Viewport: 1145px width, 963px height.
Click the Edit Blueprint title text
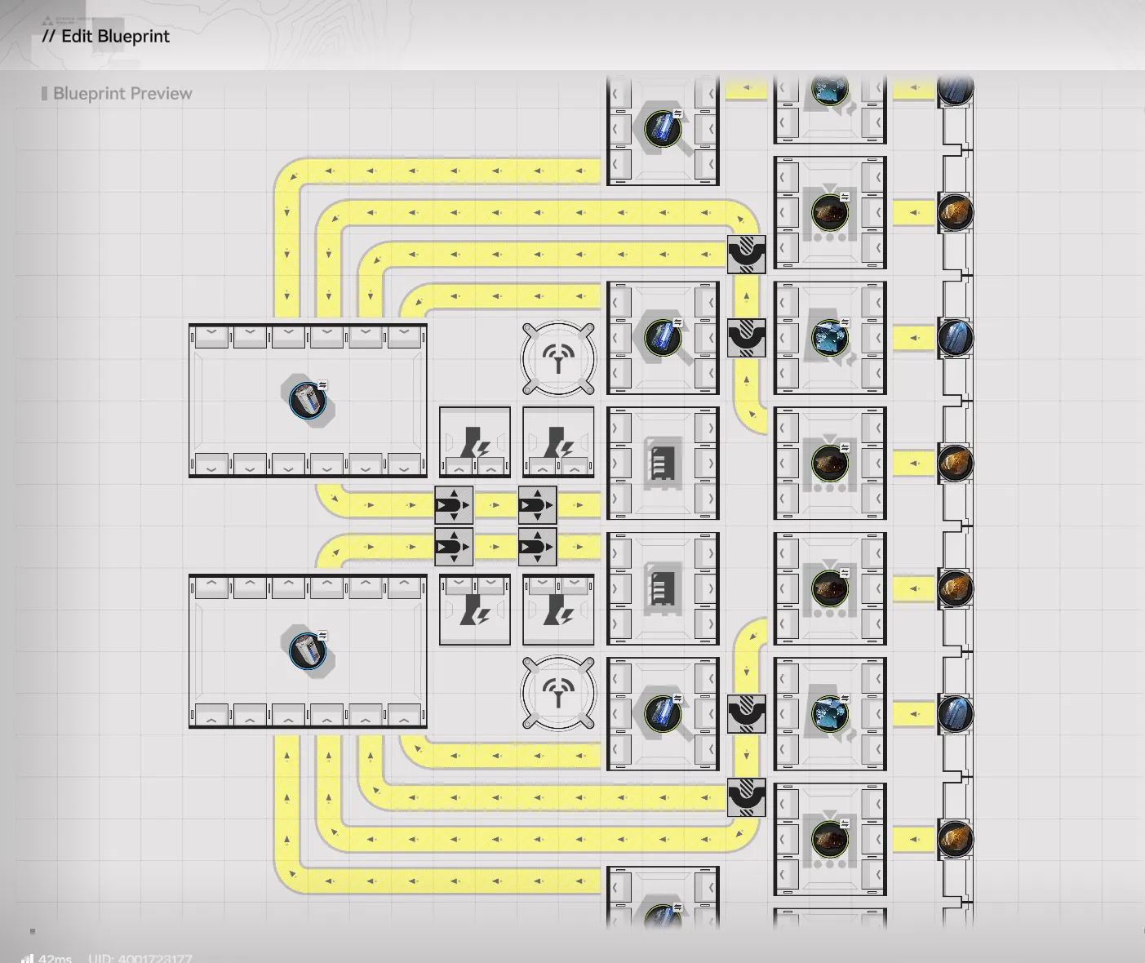(x=106, y=36)
